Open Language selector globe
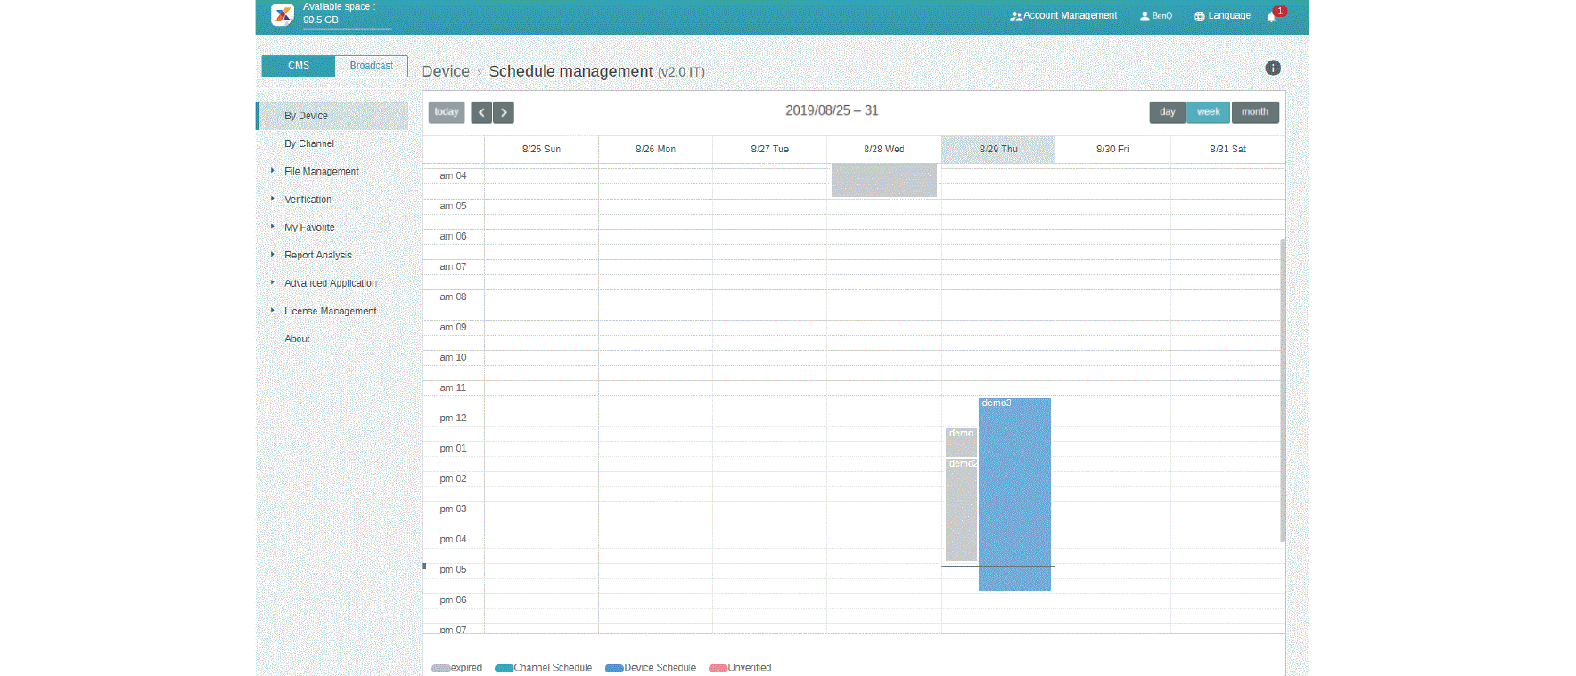 tap(1222, 16)
